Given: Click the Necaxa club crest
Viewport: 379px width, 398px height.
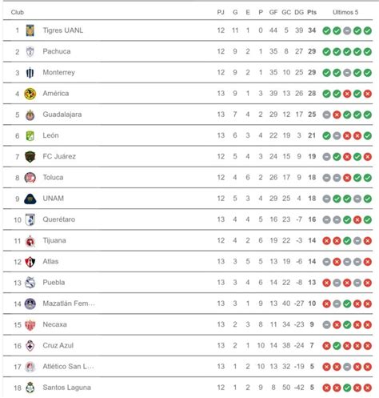Looking at the screenshot, I should click(x=30, y=325).
